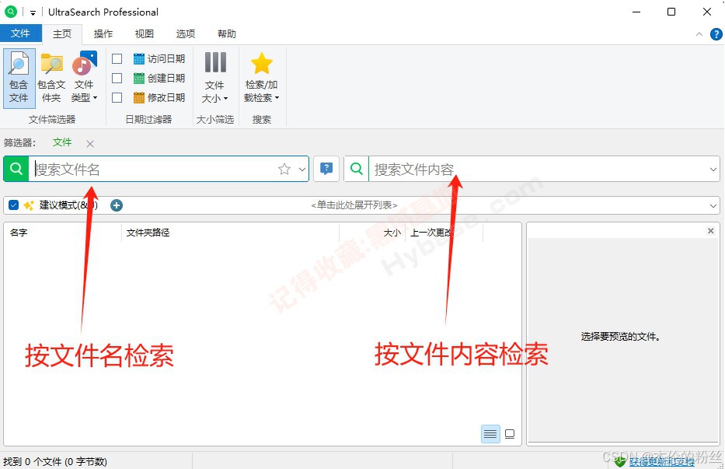Switch to details list view icon
Image resolution: width=725 pixels, height=469 pixels.
click(x=490, y=434)
